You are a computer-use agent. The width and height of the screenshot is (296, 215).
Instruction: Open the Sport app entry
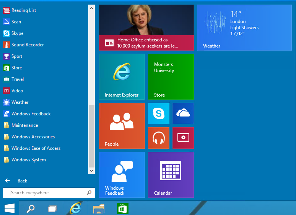[x=13, y=56]
